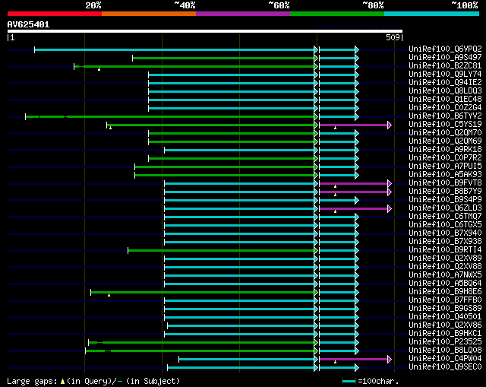This screenshot has height=387, width=486.
Task: Click the purple arrowhead ending UniRef100_B8B7Y9 alignment
Action: pos(390,192)
